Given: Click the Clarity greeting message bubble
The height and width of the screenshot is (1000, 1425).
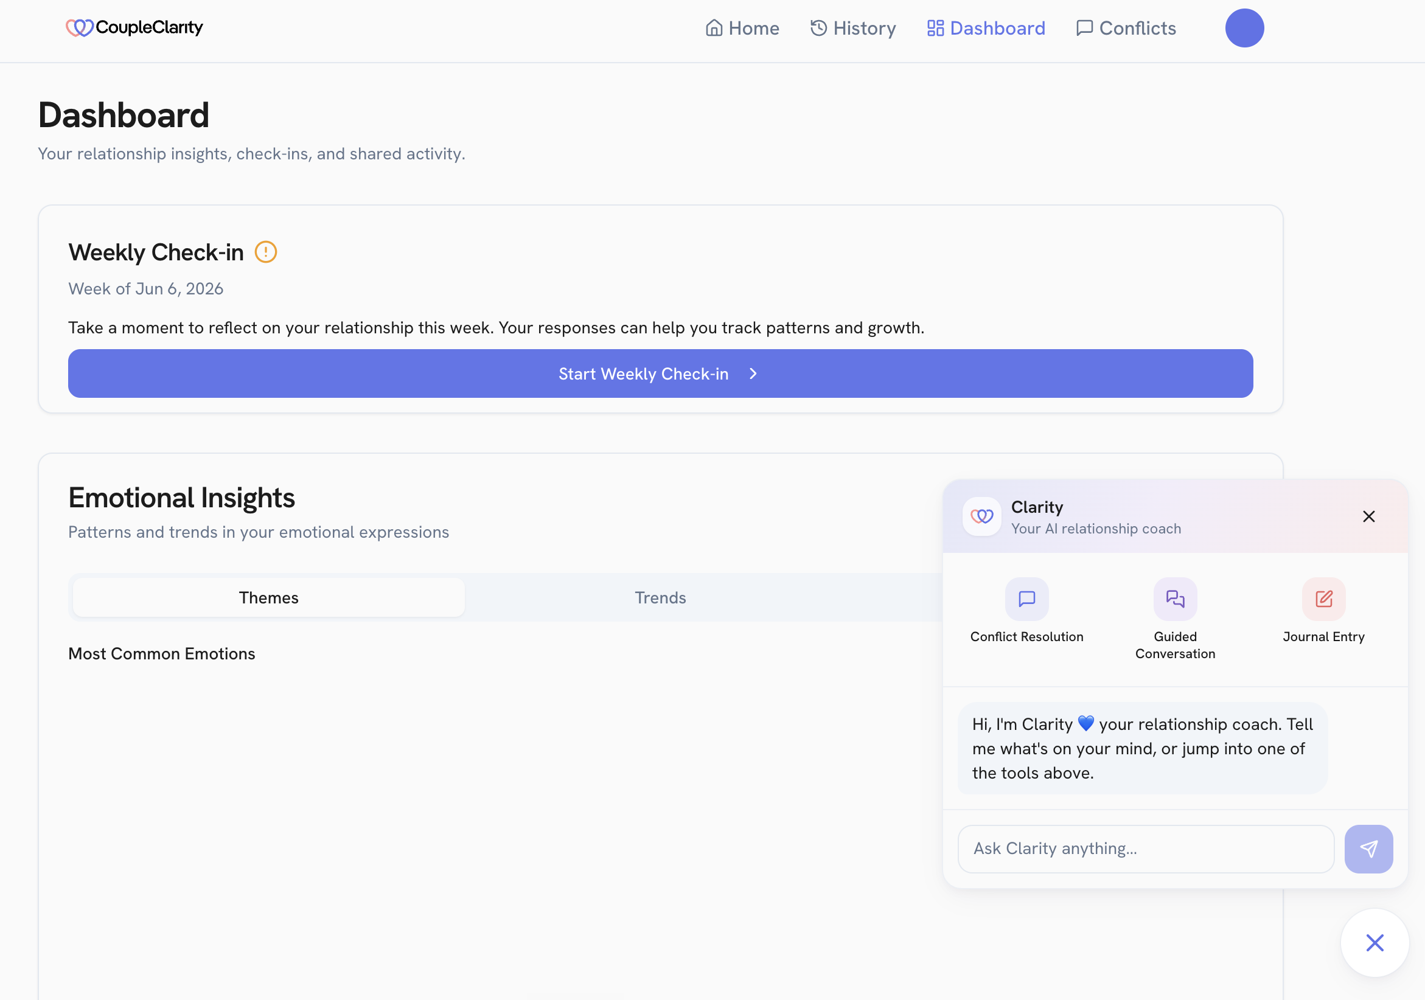Looking at the screenshot, I should tap(1142, 748).
